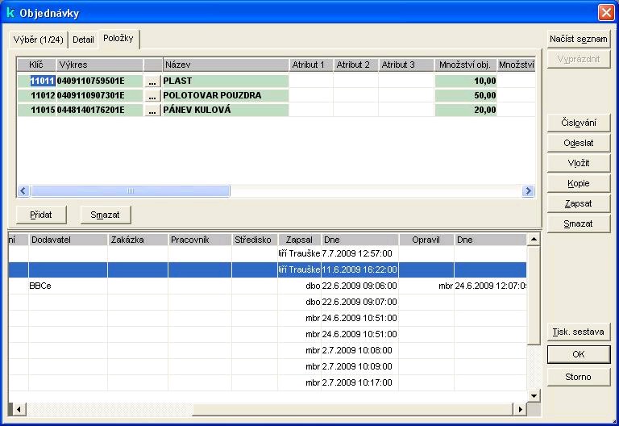The width and height of the screenshot is (619, 426).
Task: Select key cell 11015
Action: coord(37,110)
